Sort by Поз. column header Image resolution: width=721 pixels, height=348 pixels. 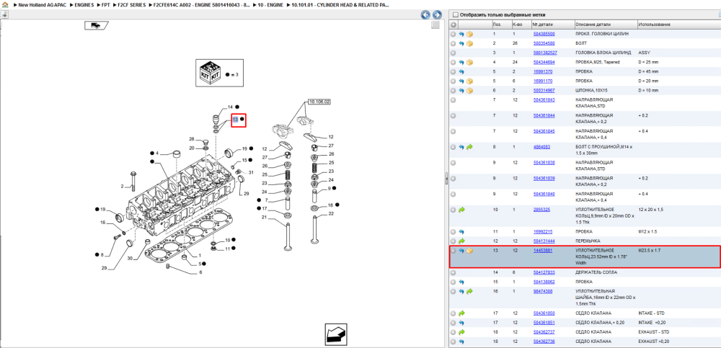[501, 24]
